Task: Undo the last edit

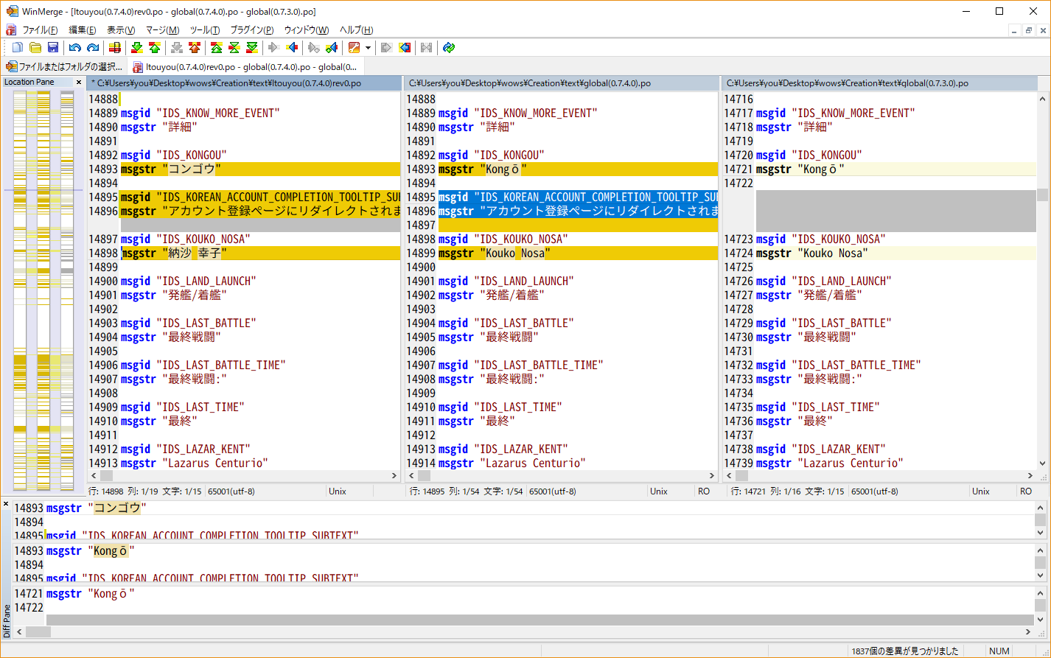Action: 75,48
